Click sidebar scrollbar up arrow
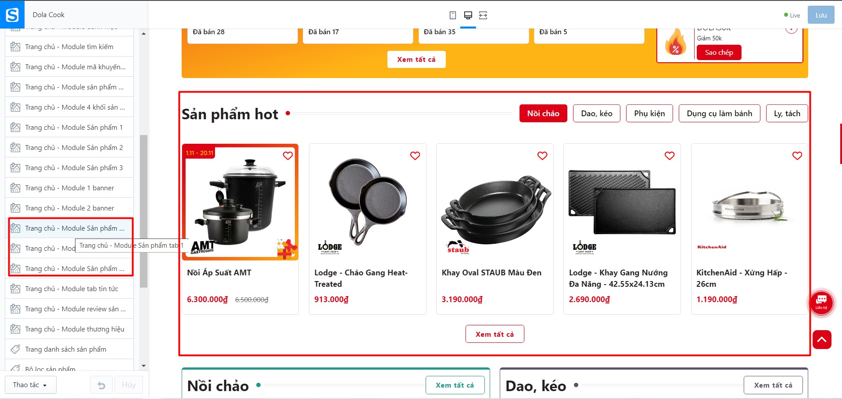The height and width of the screenshot is (399, 842). (x=143, y=34)
